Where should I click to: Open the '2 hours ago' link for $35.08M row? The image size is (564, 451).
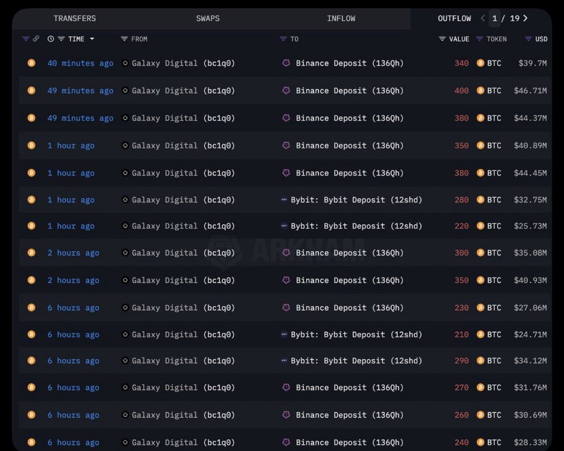(x=73, y=253)
